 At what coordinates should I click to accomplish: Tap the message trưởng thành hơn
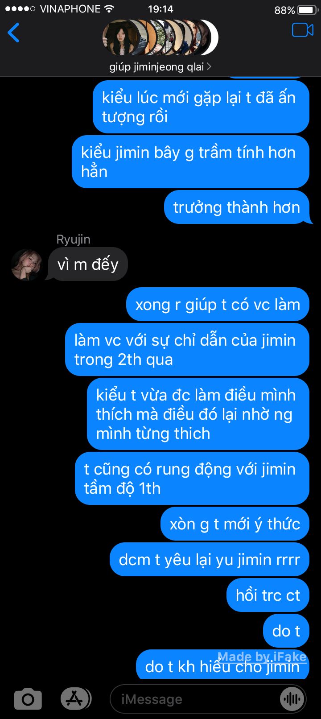[x=237, y=207]
